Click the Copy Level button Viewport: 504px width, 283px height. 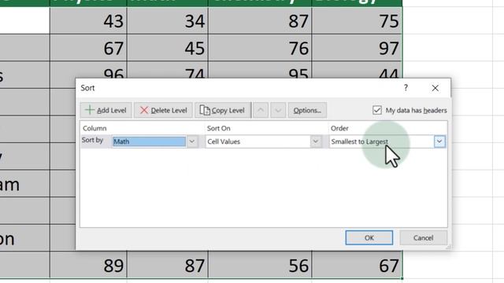222,110
